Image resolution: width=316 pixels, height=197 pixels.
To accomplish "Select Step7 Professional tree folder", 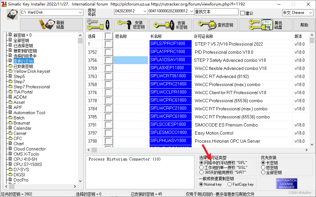I will pyautogui.click(x=32, y=87).
